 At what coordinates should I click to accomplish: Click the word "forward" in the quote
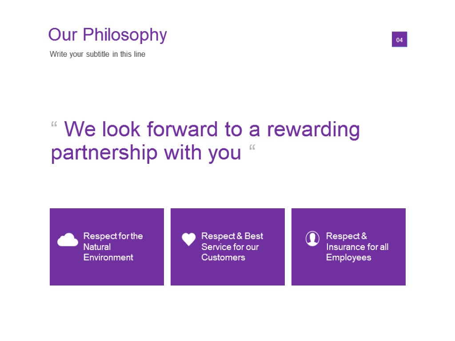point(183,129)
